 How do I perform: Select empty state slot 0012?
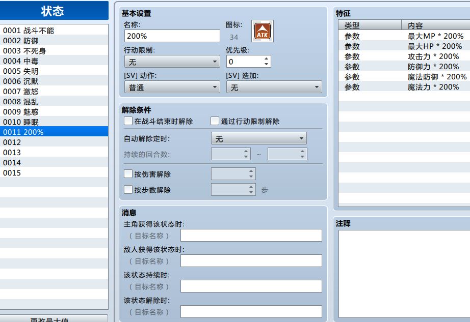pos(54,142)
